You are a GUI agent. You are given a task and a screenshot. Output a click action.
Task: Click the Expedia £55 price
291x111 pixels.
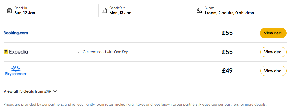[x=227, y=52]
